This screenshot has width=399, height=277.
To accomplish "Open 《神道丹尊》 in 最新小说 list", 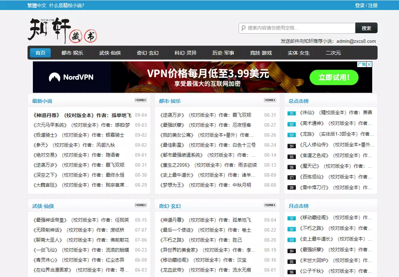I will click(x=82, y=115).
